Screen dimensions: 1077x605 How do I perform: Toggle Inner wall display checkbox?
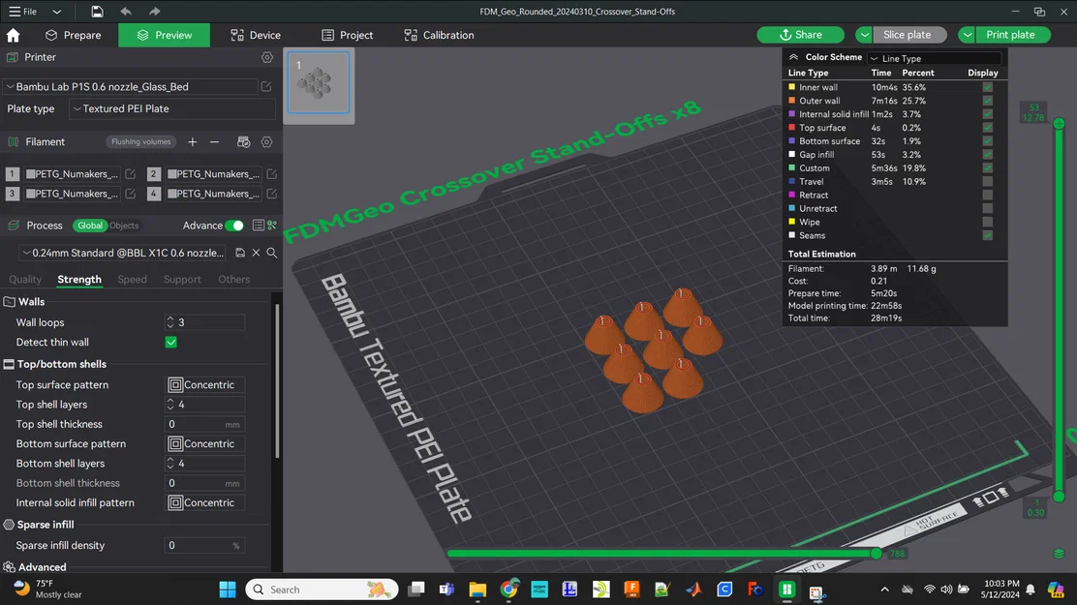click(987, 87)
